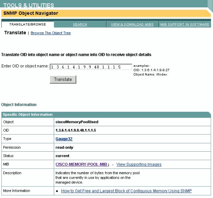Click the More Information row label

[x=17, y=191]
